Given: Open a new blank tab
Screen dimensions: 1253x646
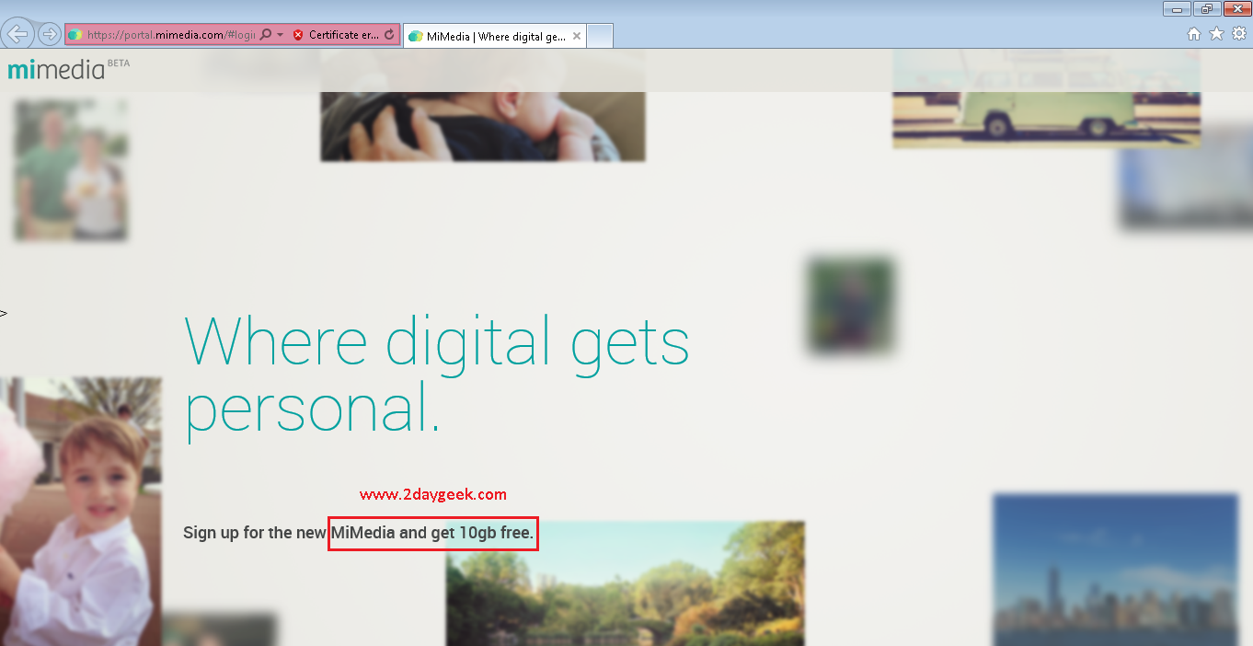Looking at the screenshot, I should 600,36.
